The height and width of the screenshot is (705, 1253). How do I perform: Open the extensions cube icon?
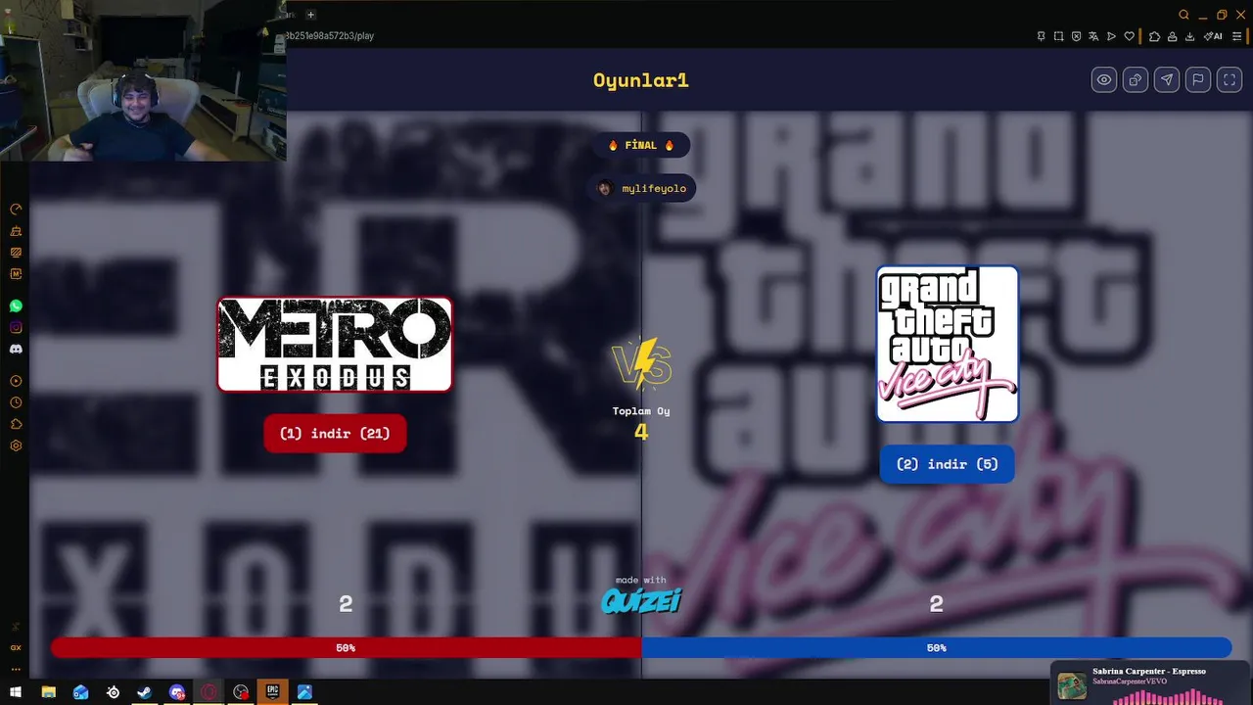(1154, 36)
